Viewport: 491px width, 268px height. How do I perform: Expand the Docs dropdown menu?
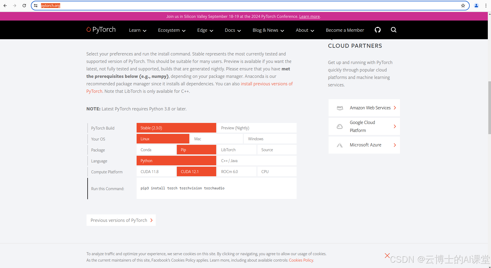click(233, 30)
